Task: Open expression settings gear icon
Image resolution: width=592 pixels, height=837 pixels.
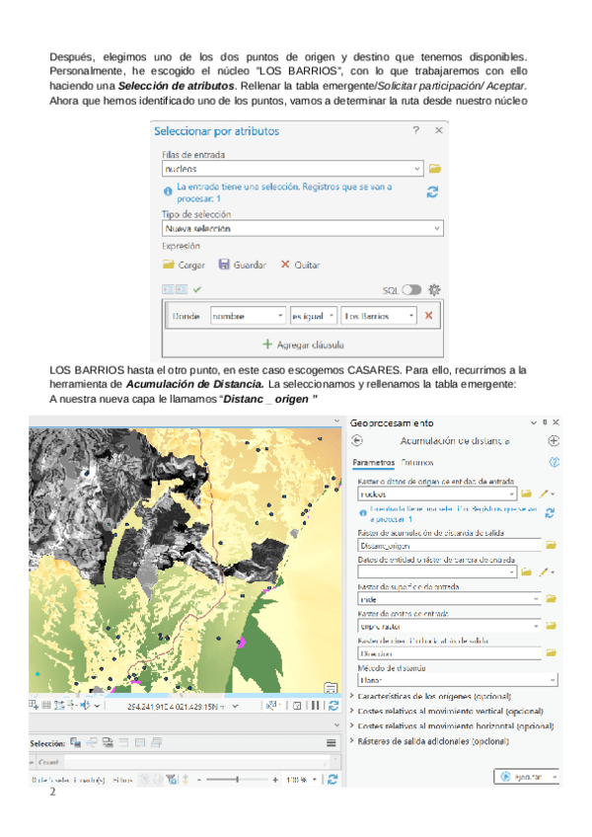Action: (434, 290)
